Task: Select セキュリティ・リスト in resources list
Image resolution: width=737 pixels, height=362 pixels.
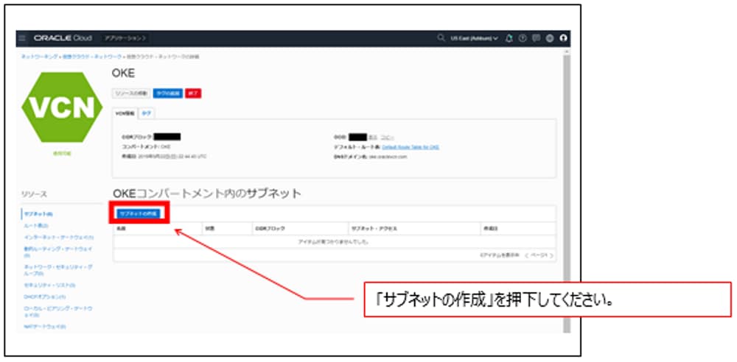Action: [x=49, y=285]
